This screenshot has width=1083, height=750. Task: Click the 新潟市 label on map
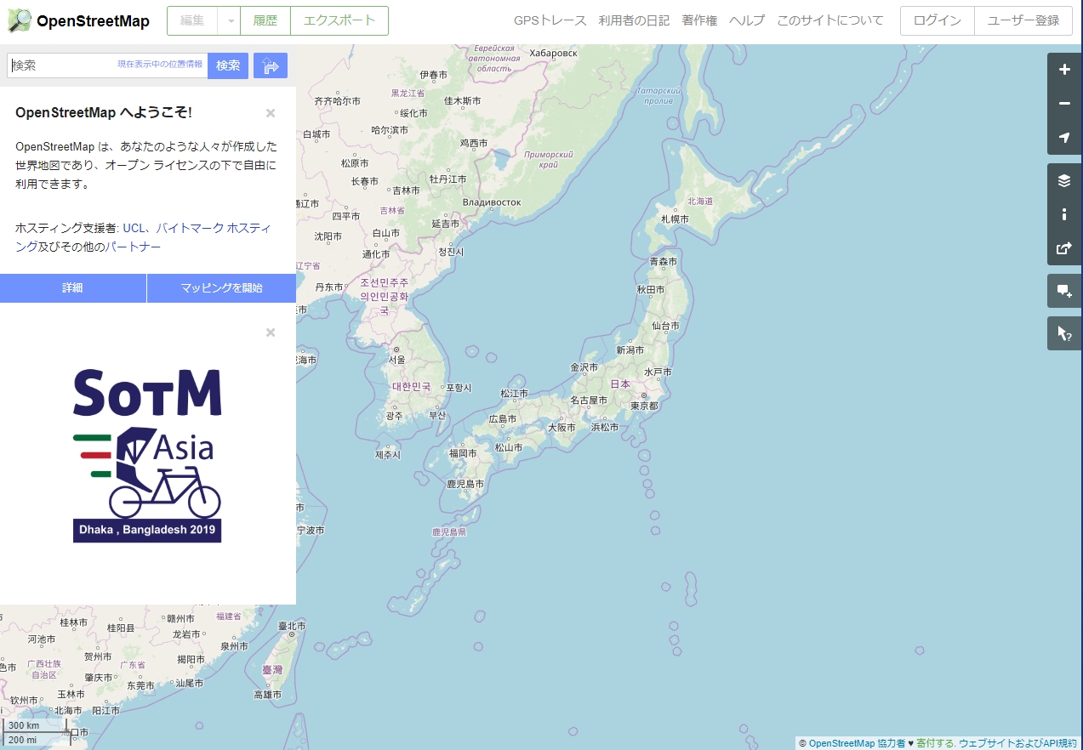(x=630, y=350)
